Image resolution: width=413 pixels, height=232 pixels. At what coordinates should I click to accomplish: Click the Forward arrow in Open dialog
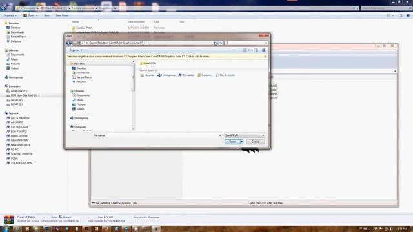click(75, 43)
